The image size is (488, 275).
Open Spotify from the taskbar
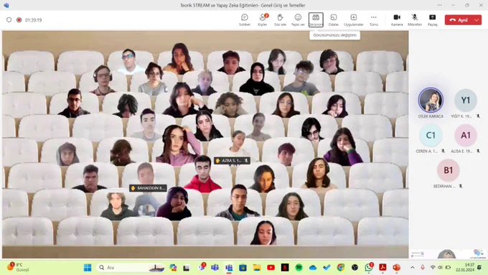tap(299, 268)
